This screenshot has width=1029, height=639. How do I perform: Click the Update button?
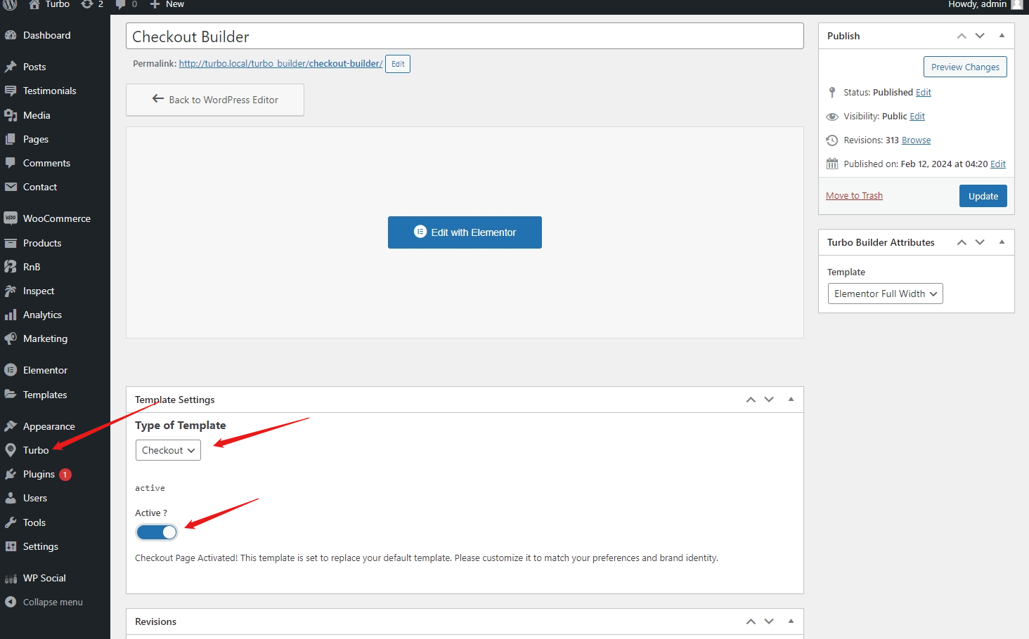pos(983,196)
